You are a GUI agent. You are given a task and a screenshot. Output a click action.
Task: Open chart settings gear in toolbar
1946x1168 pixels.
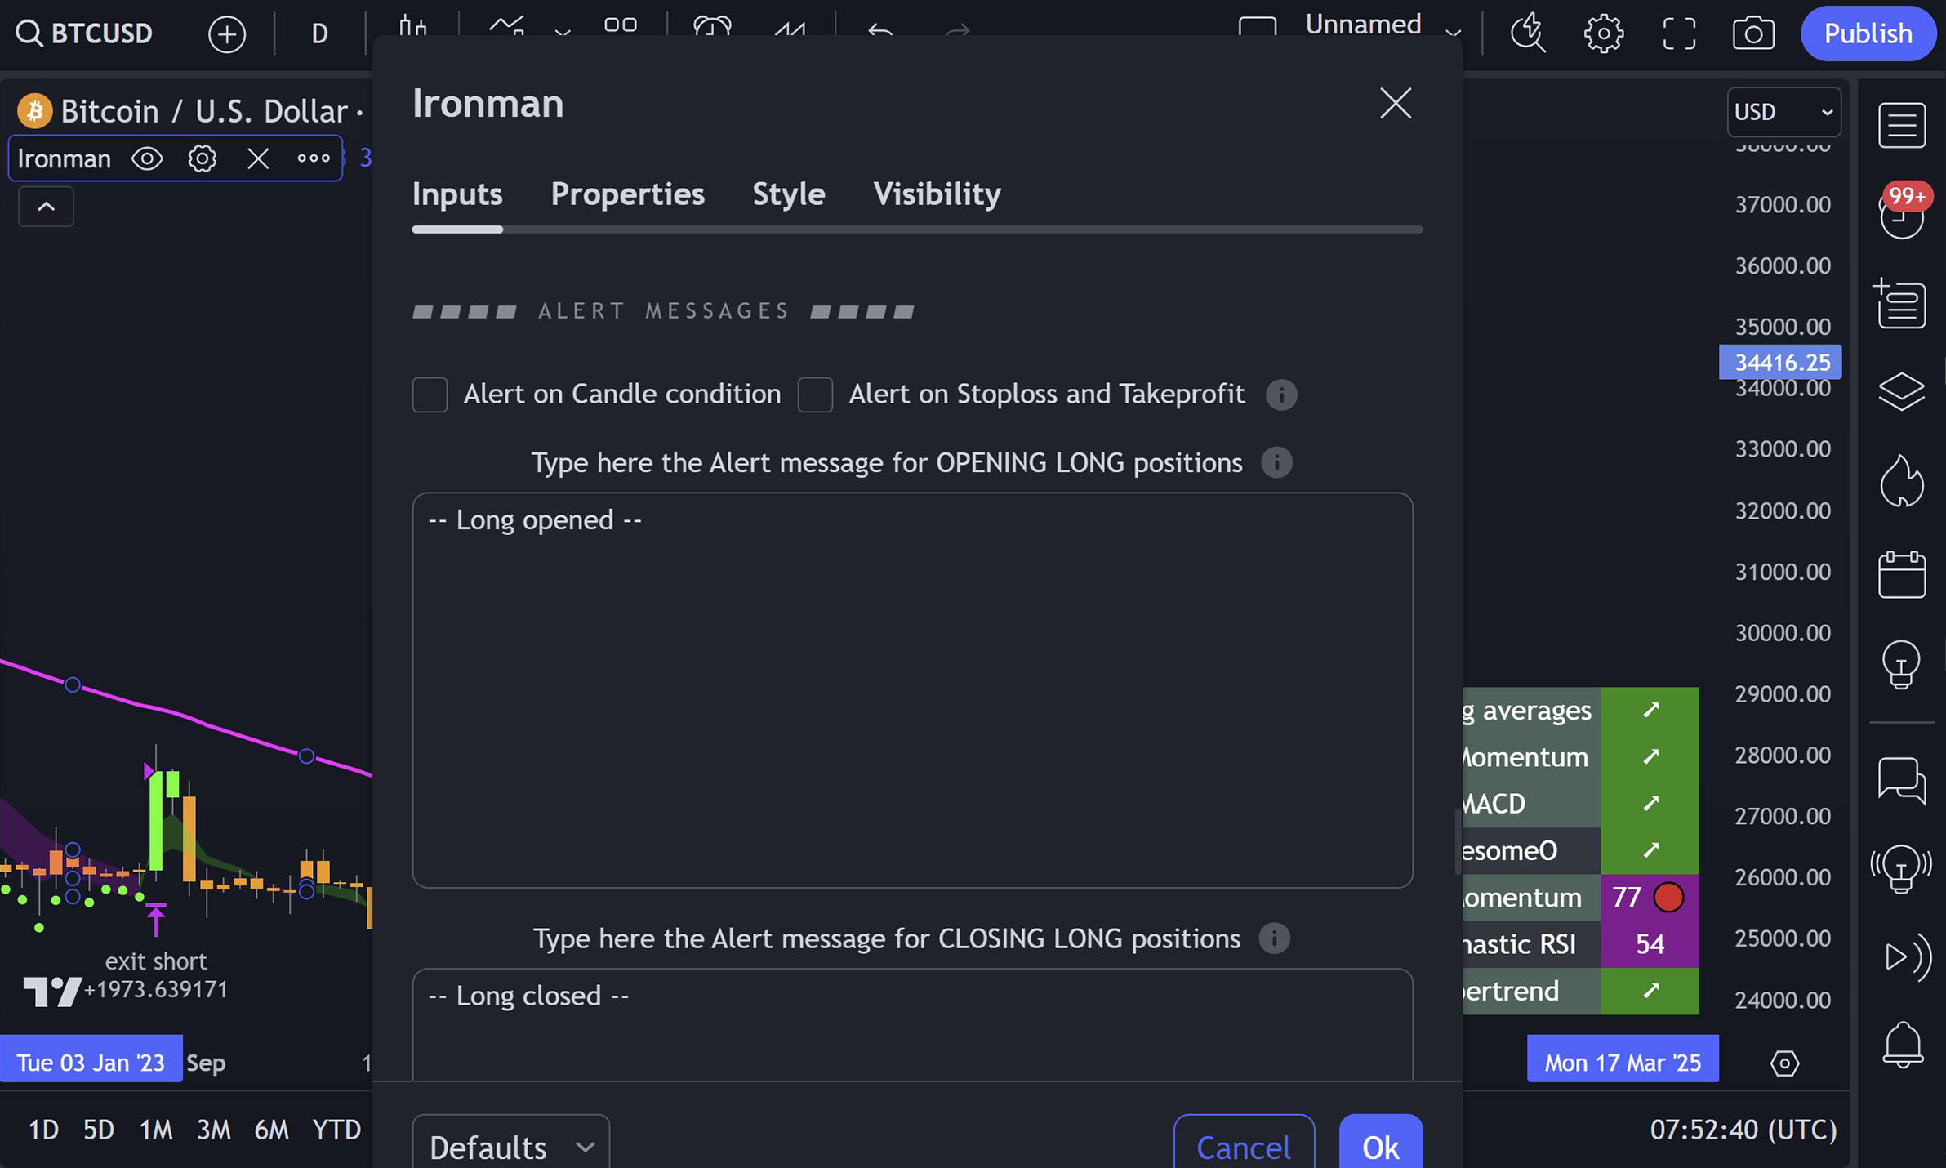[x=1603, y=34]
